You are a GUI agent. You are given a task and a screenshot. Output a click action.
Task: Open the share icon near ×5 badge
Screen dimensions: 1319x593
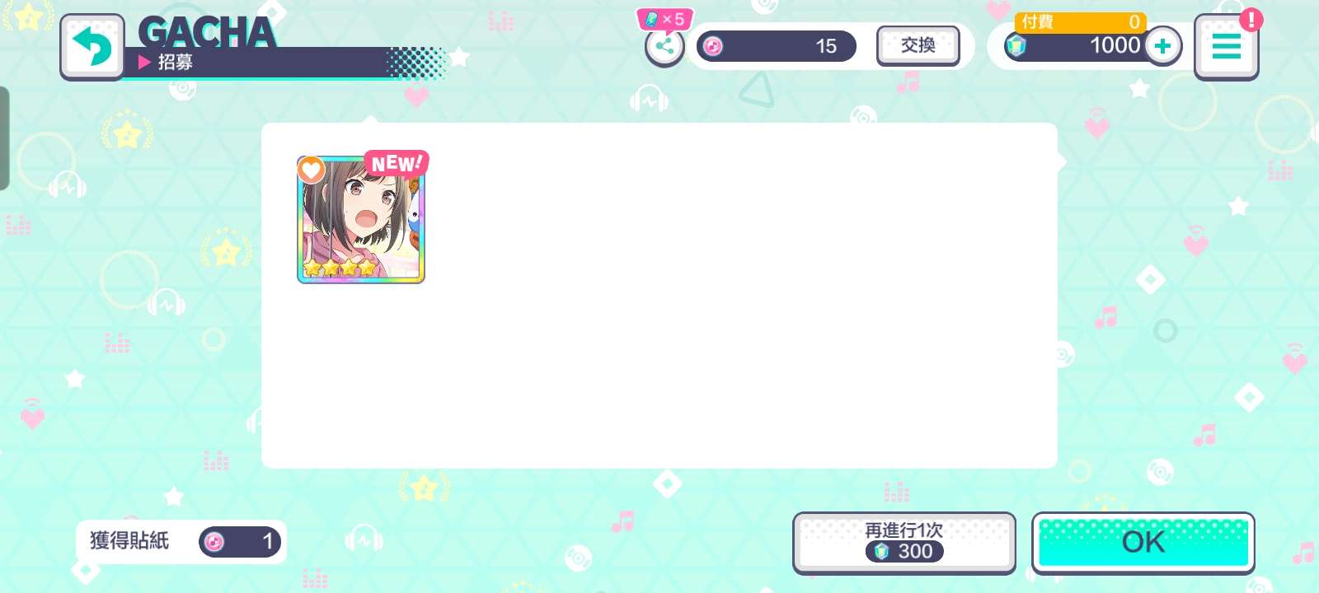point(664,47)
